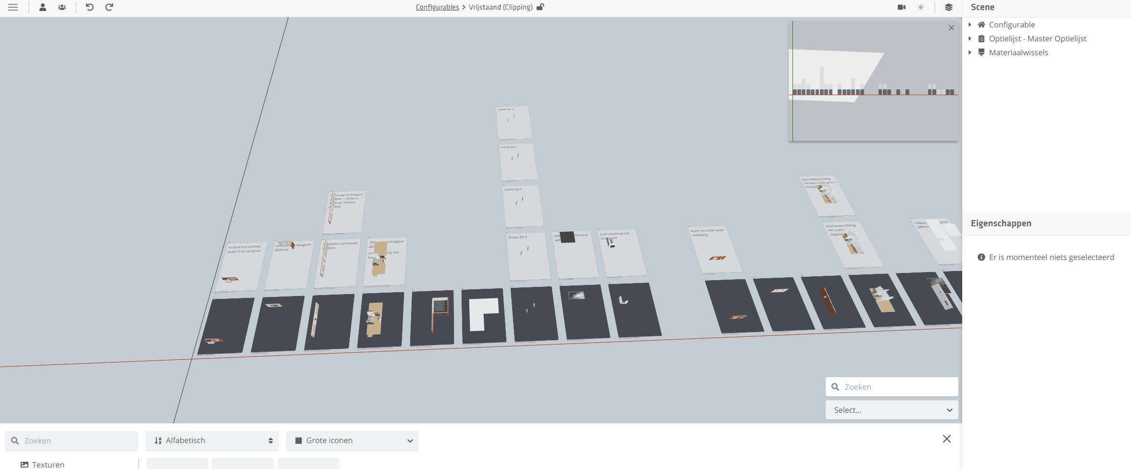The height and width of the screenshot is (469, 1131).
Task: Click the redo icon
Action: click(x=109, y=7)
